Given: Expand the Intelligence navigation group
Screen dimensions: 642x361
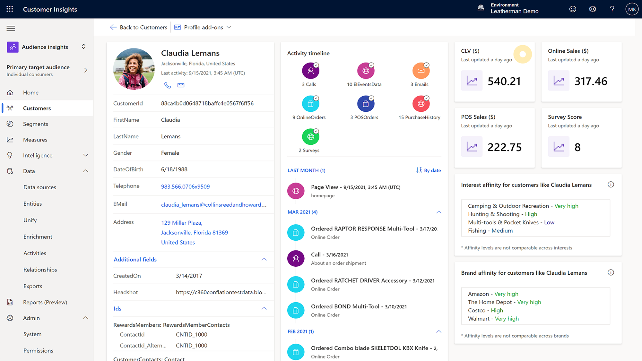Looking at the screenshot, I should [x=85, y=155].
